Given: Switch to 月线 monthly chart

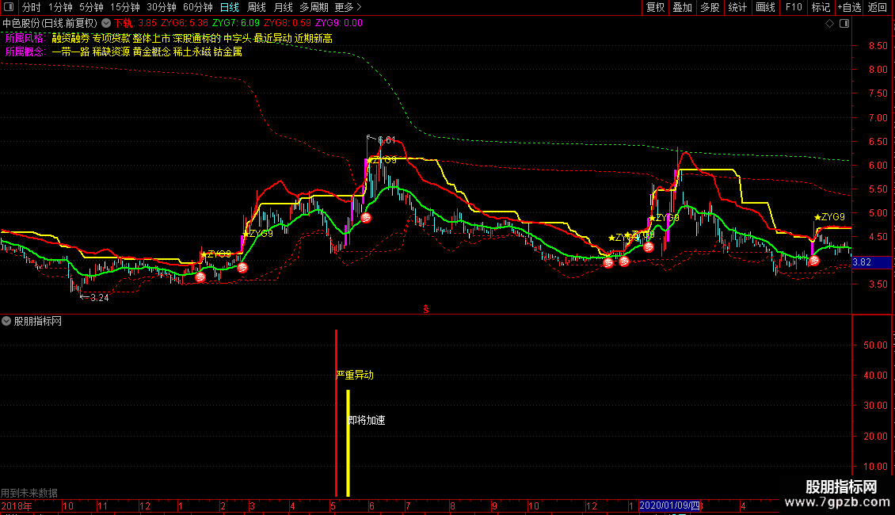Looking at the screenshot, I should pyautogui.click(x=283, y=7).
